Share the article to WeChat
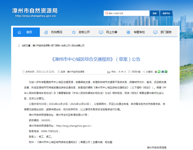Viewport: 193px width, 150px height. coord(159,72)
